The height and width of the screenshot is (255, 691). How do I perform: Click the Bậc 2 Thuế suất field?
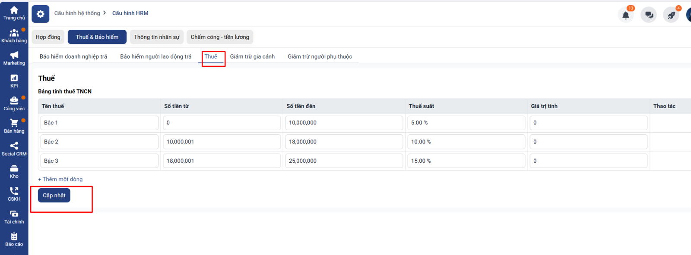(x=466, y=142)
